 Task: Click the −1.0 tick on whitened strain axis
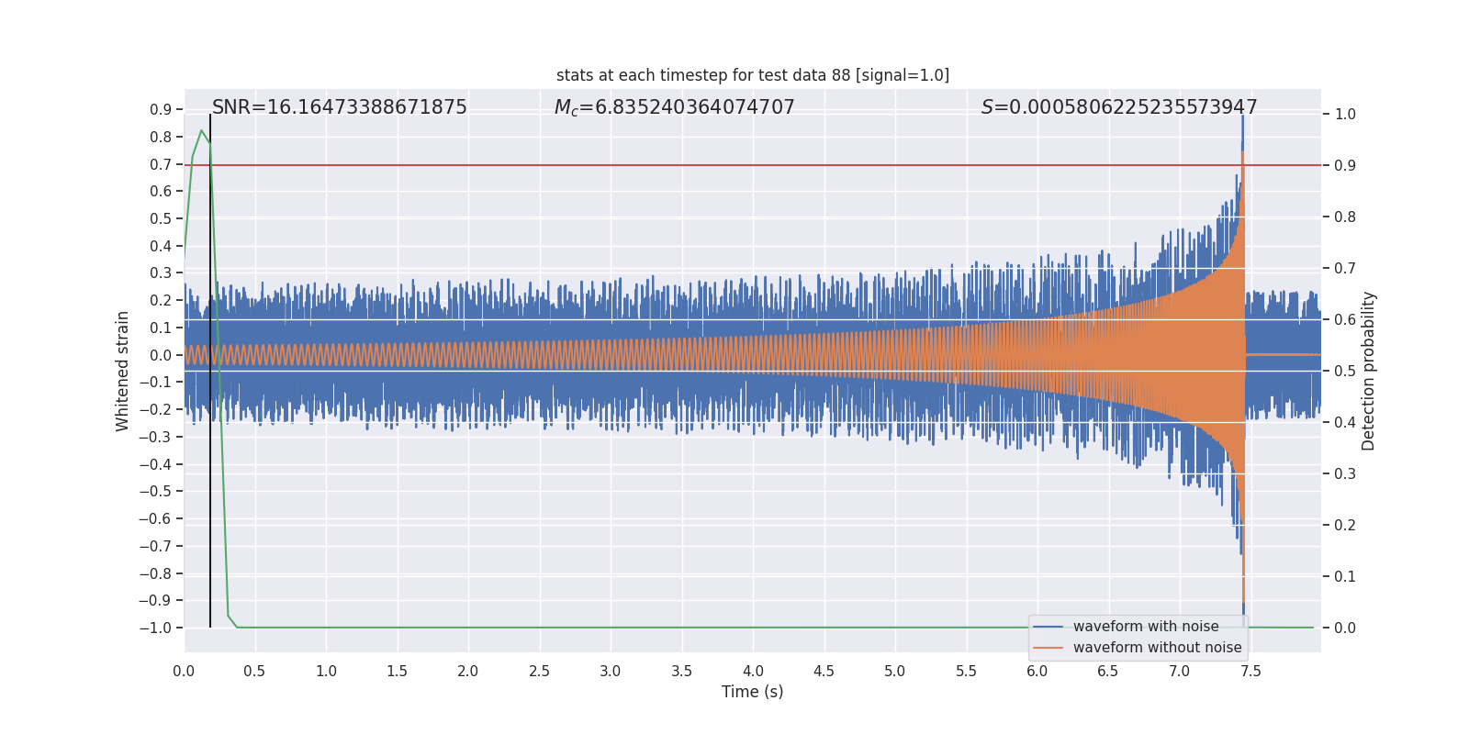[155, 628]
